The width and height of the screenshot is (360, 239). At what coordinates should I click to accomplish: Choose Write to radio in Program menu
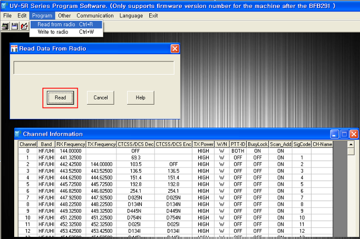pyautogui.click(x=66, y=32)
